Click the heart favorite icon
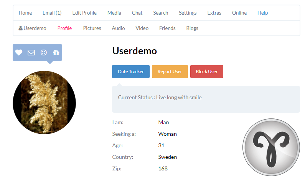The height and width of the screenshot is (190, 305). point(19,53)
